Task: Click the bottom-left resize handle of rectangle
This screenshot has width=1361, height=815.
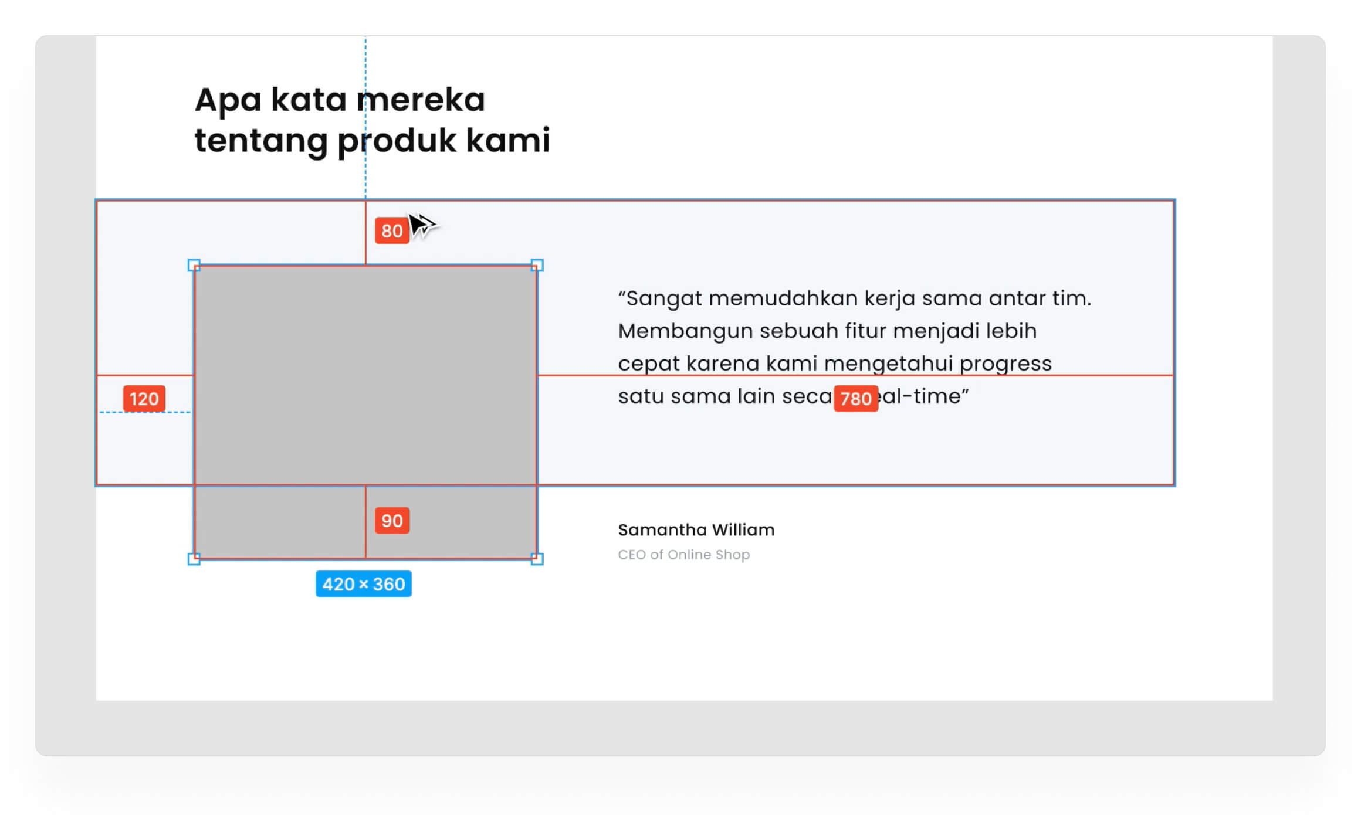Action: pos(194,559)
